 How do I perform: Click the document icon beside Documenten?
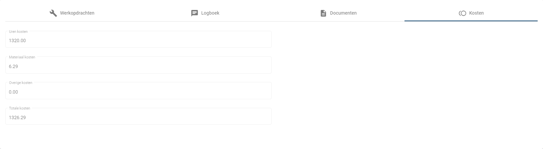(323, 13)
